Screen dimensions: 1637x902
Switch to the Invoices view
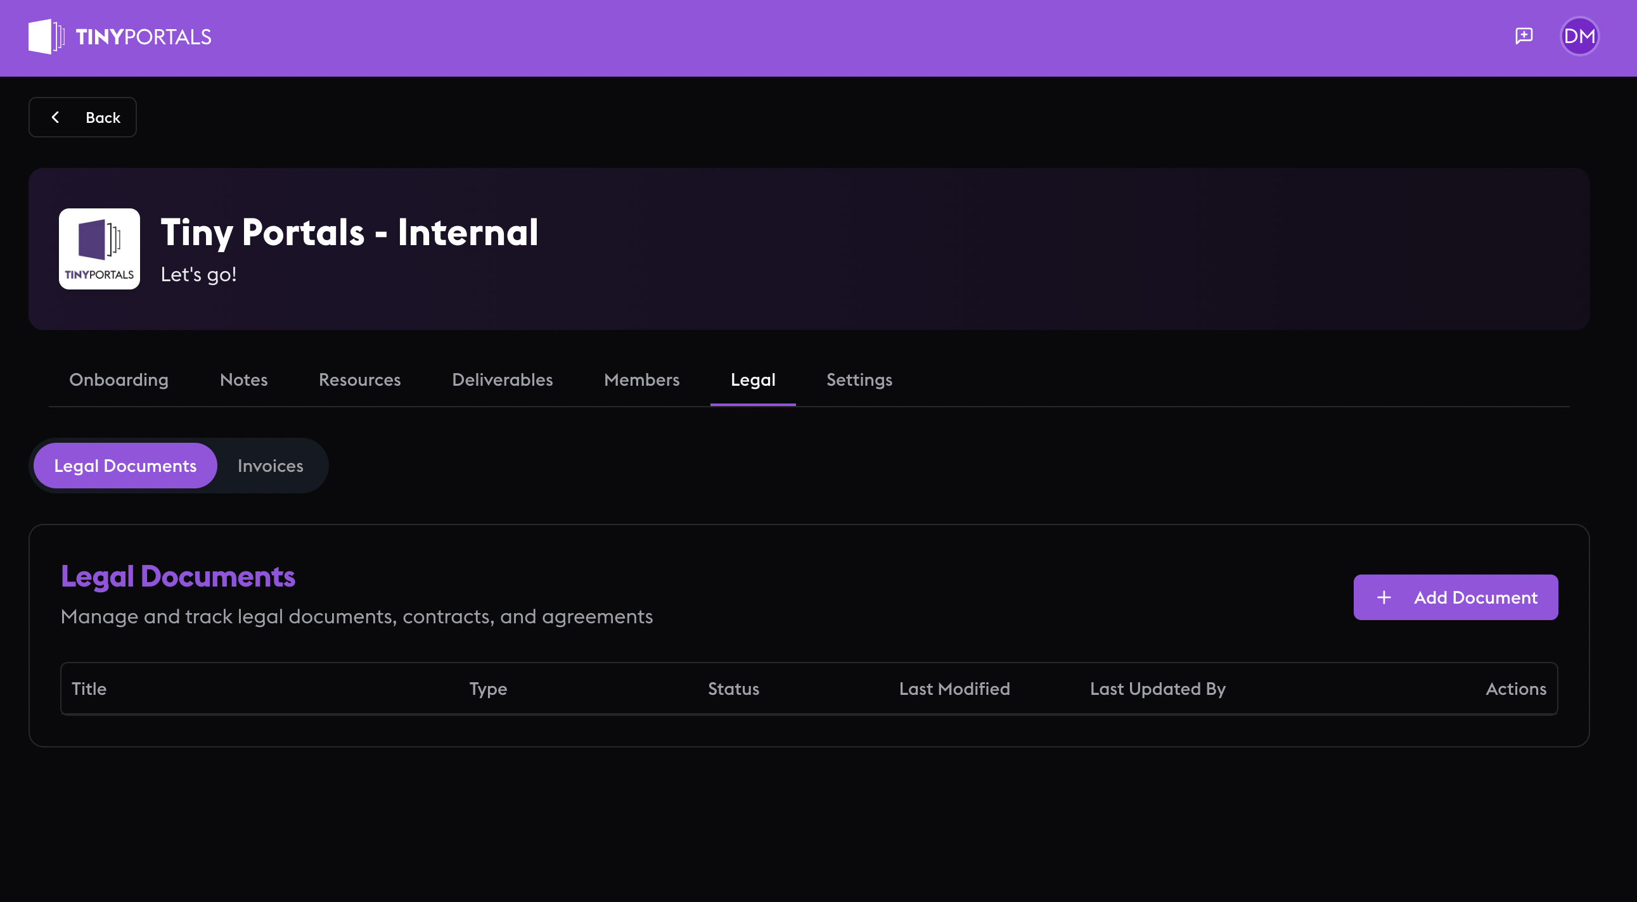269,465
